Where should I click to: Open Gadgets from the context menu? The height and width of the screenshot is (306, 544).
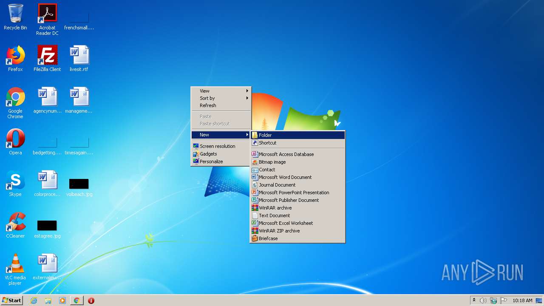[x=221, y=154]
